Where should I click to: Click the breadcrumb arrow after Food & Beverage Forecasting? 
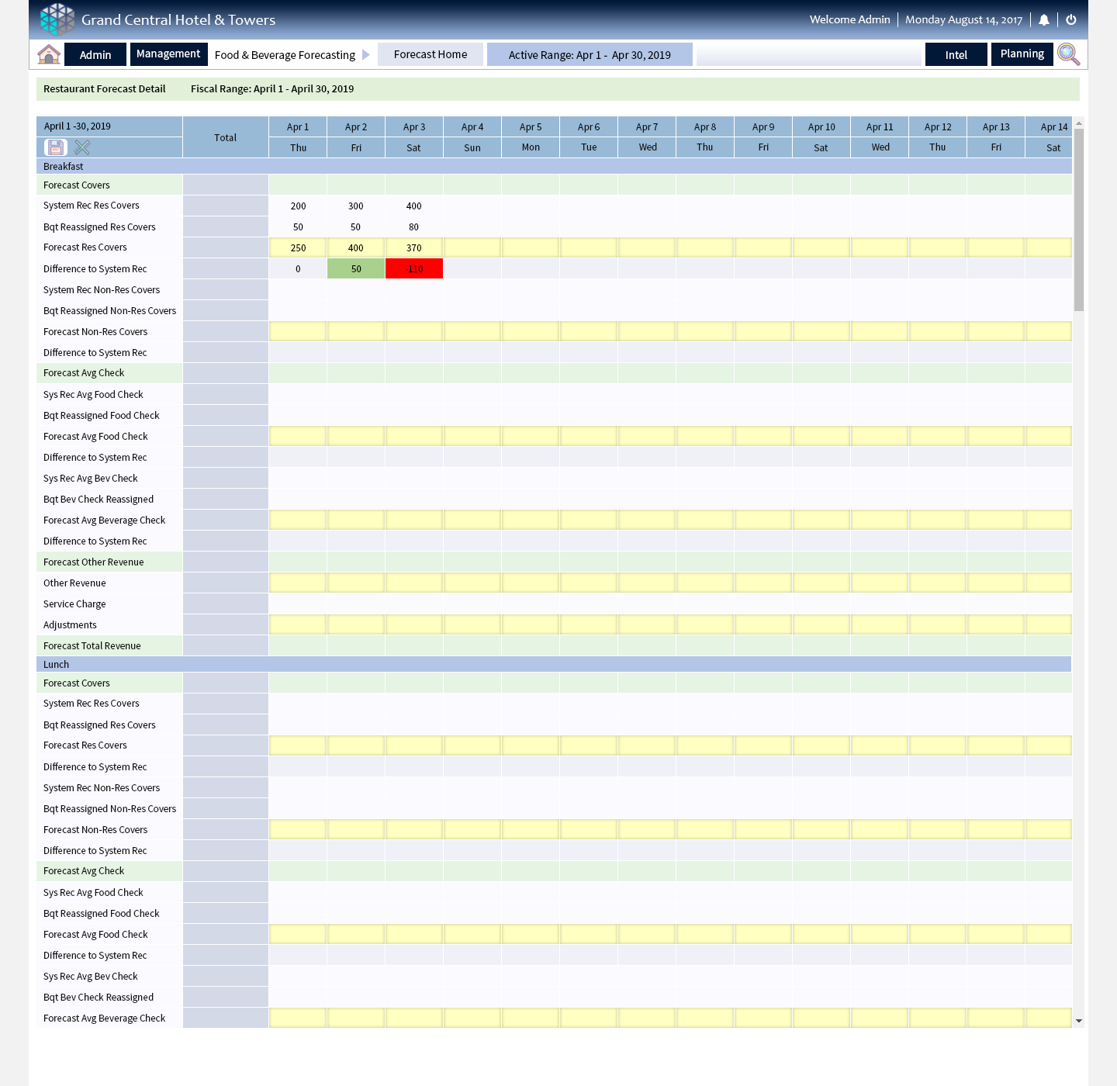366,55
